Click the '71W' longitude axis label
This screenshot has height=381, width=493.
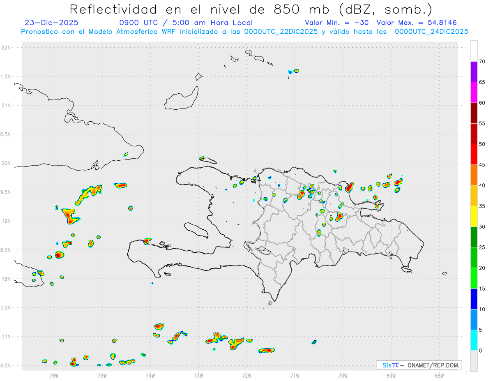pos(295,375)
